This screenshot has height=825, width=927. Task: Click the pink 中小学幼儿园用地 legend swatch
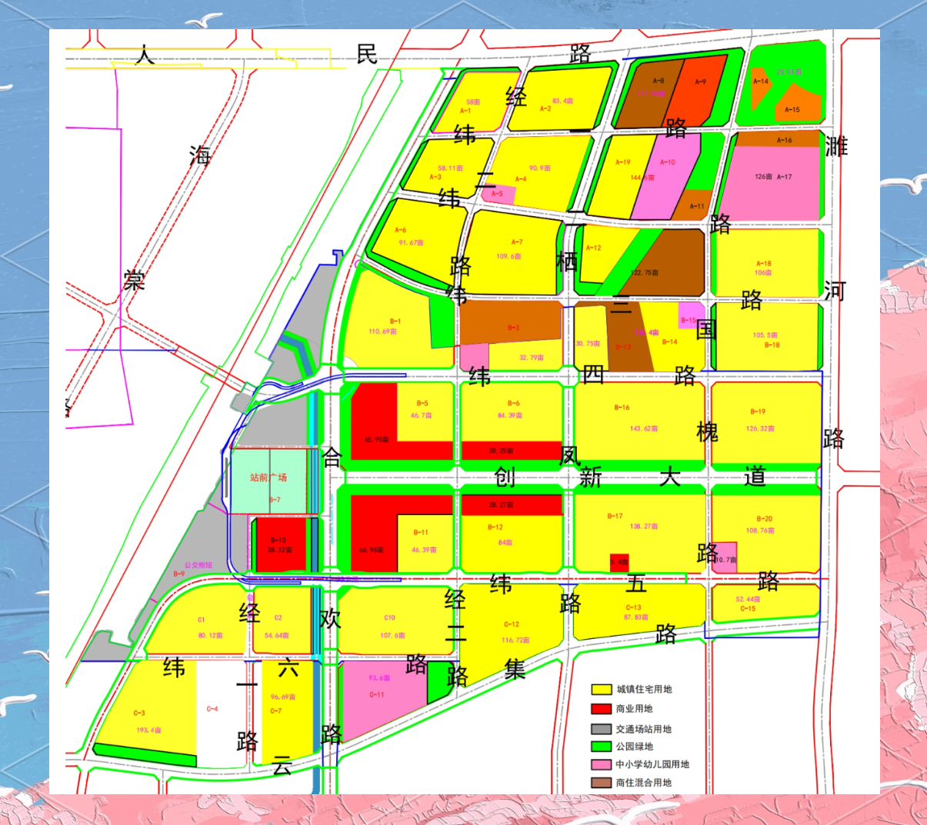pyautogui.click(x=602, y=765)
